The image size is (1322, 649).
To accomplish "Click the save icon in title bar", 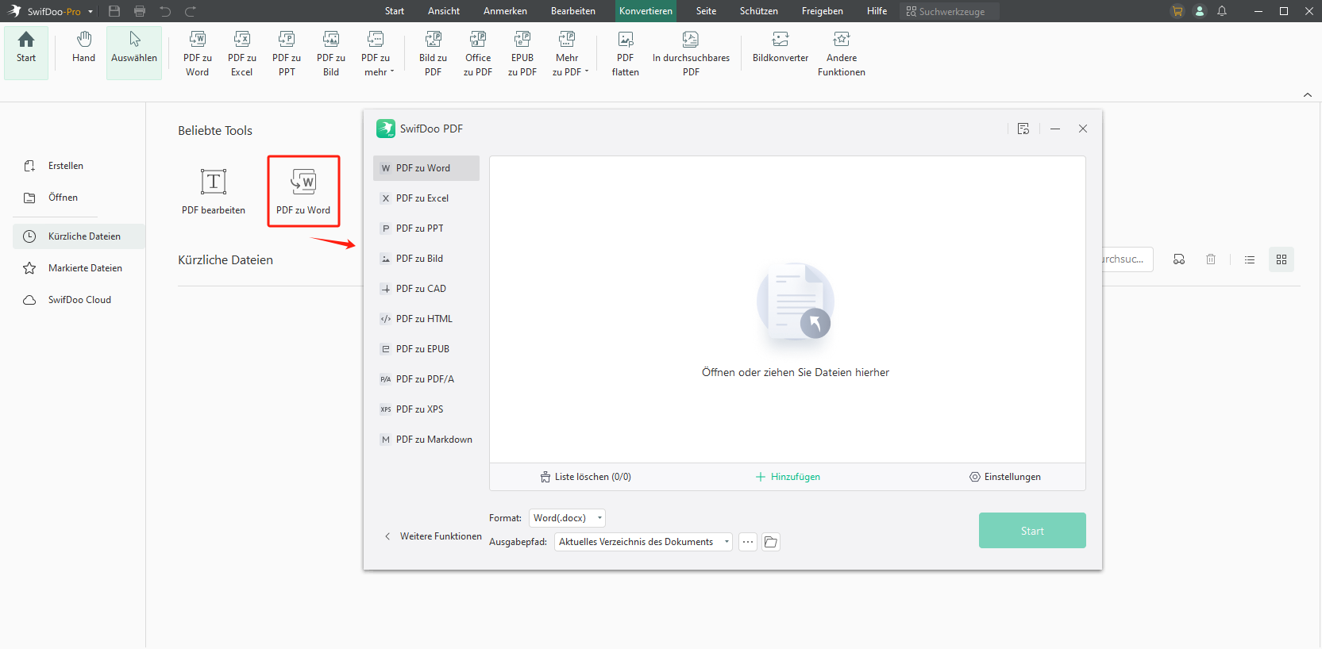I will (x=114, y=11).
